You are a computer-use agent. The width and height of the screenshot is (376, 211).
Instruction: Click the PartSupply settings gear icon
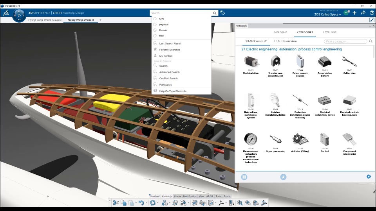369,177
